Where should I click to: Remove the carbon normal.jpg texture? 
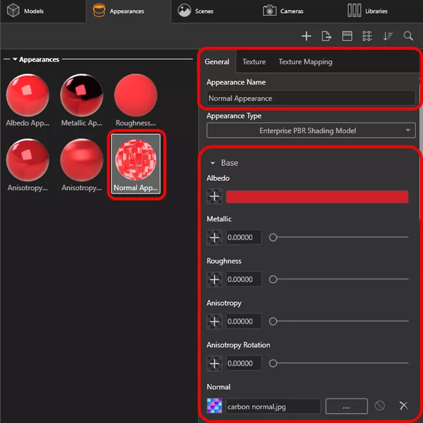(403, 406)
